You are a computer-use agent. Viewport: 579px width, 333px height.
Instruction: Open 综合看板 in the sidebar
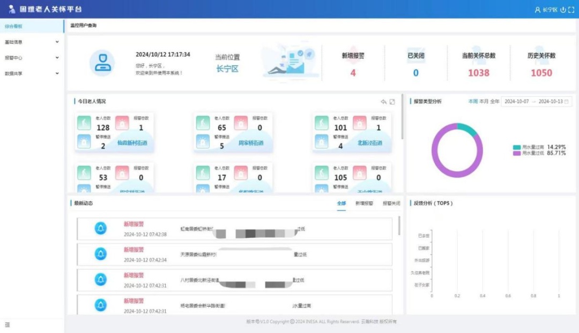[x=14, y=26]
